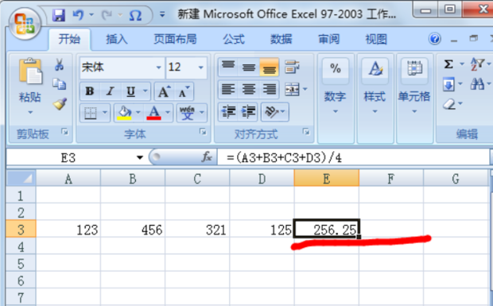
Task: Click the Paste clipboard icon
Action: (30, 72)
